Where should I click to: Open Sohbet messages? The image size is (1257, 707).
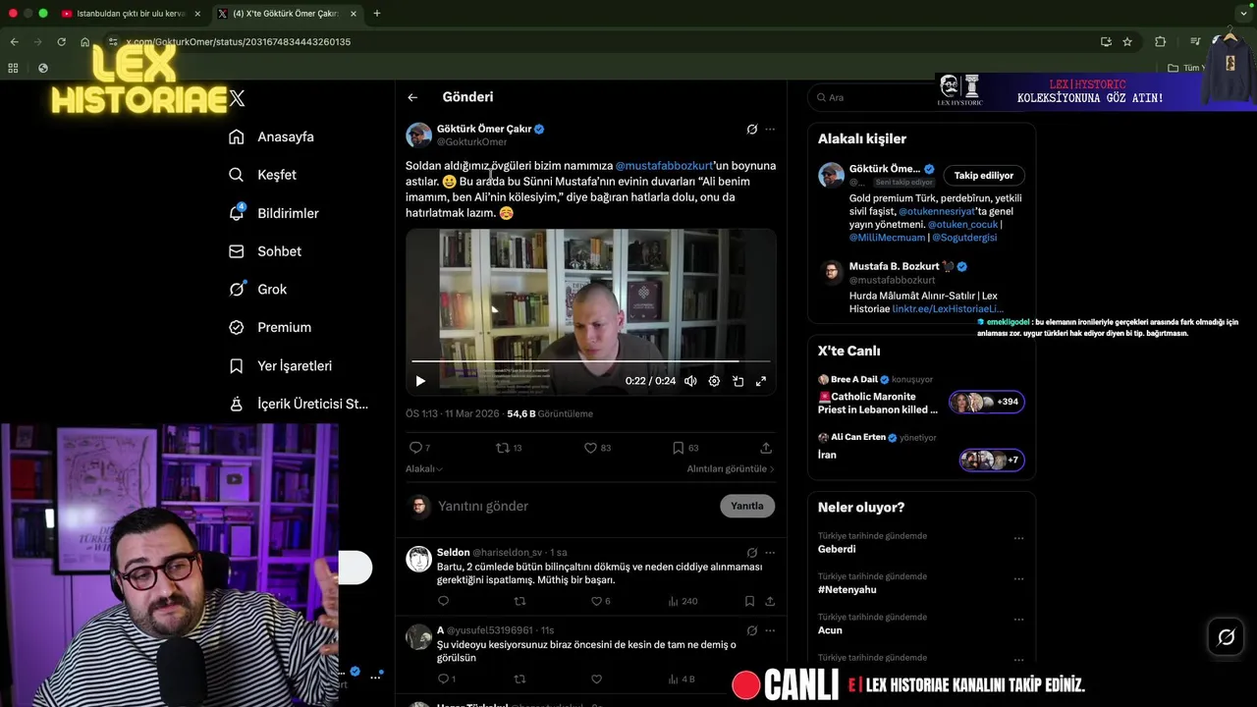point(265,251)
